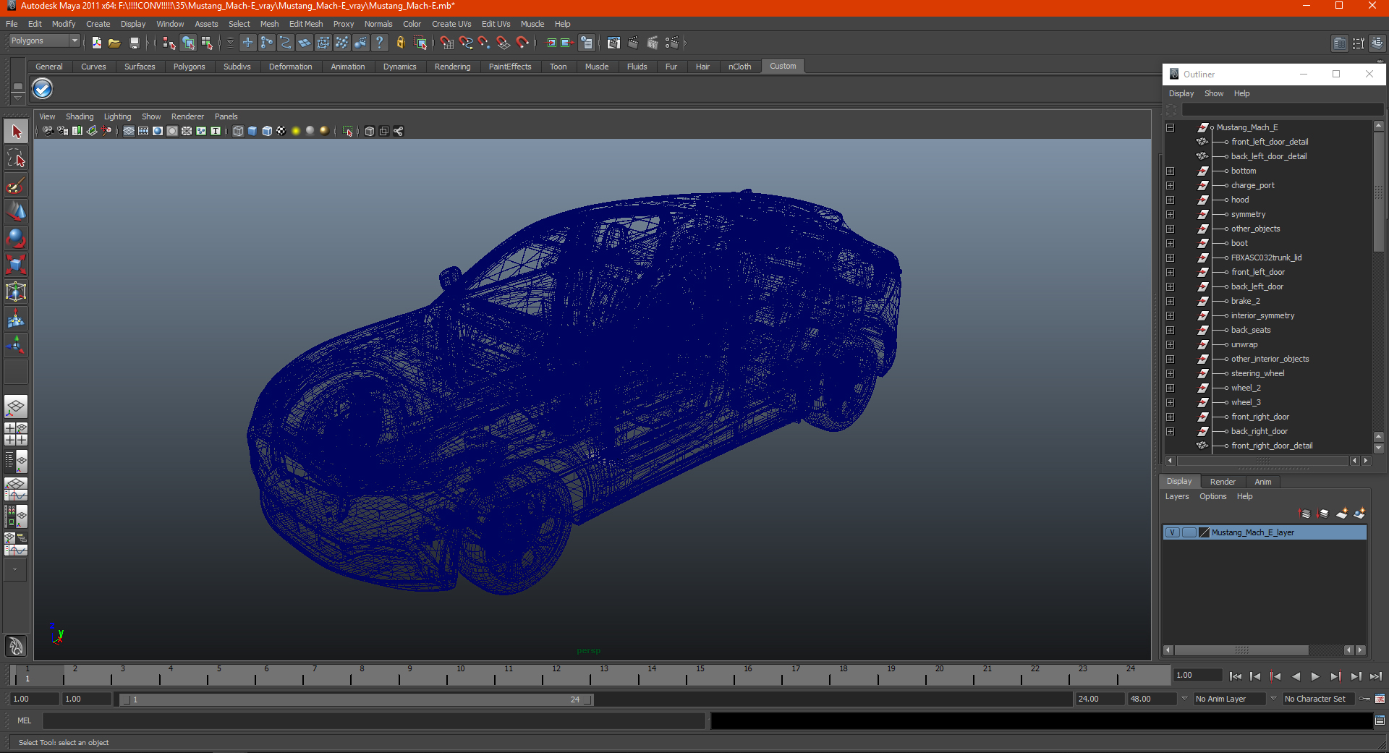The height and width of the screenshot is (753, 1389).
Task: Switch to Persp/Graph Editor layout
Action: point(16,489)
